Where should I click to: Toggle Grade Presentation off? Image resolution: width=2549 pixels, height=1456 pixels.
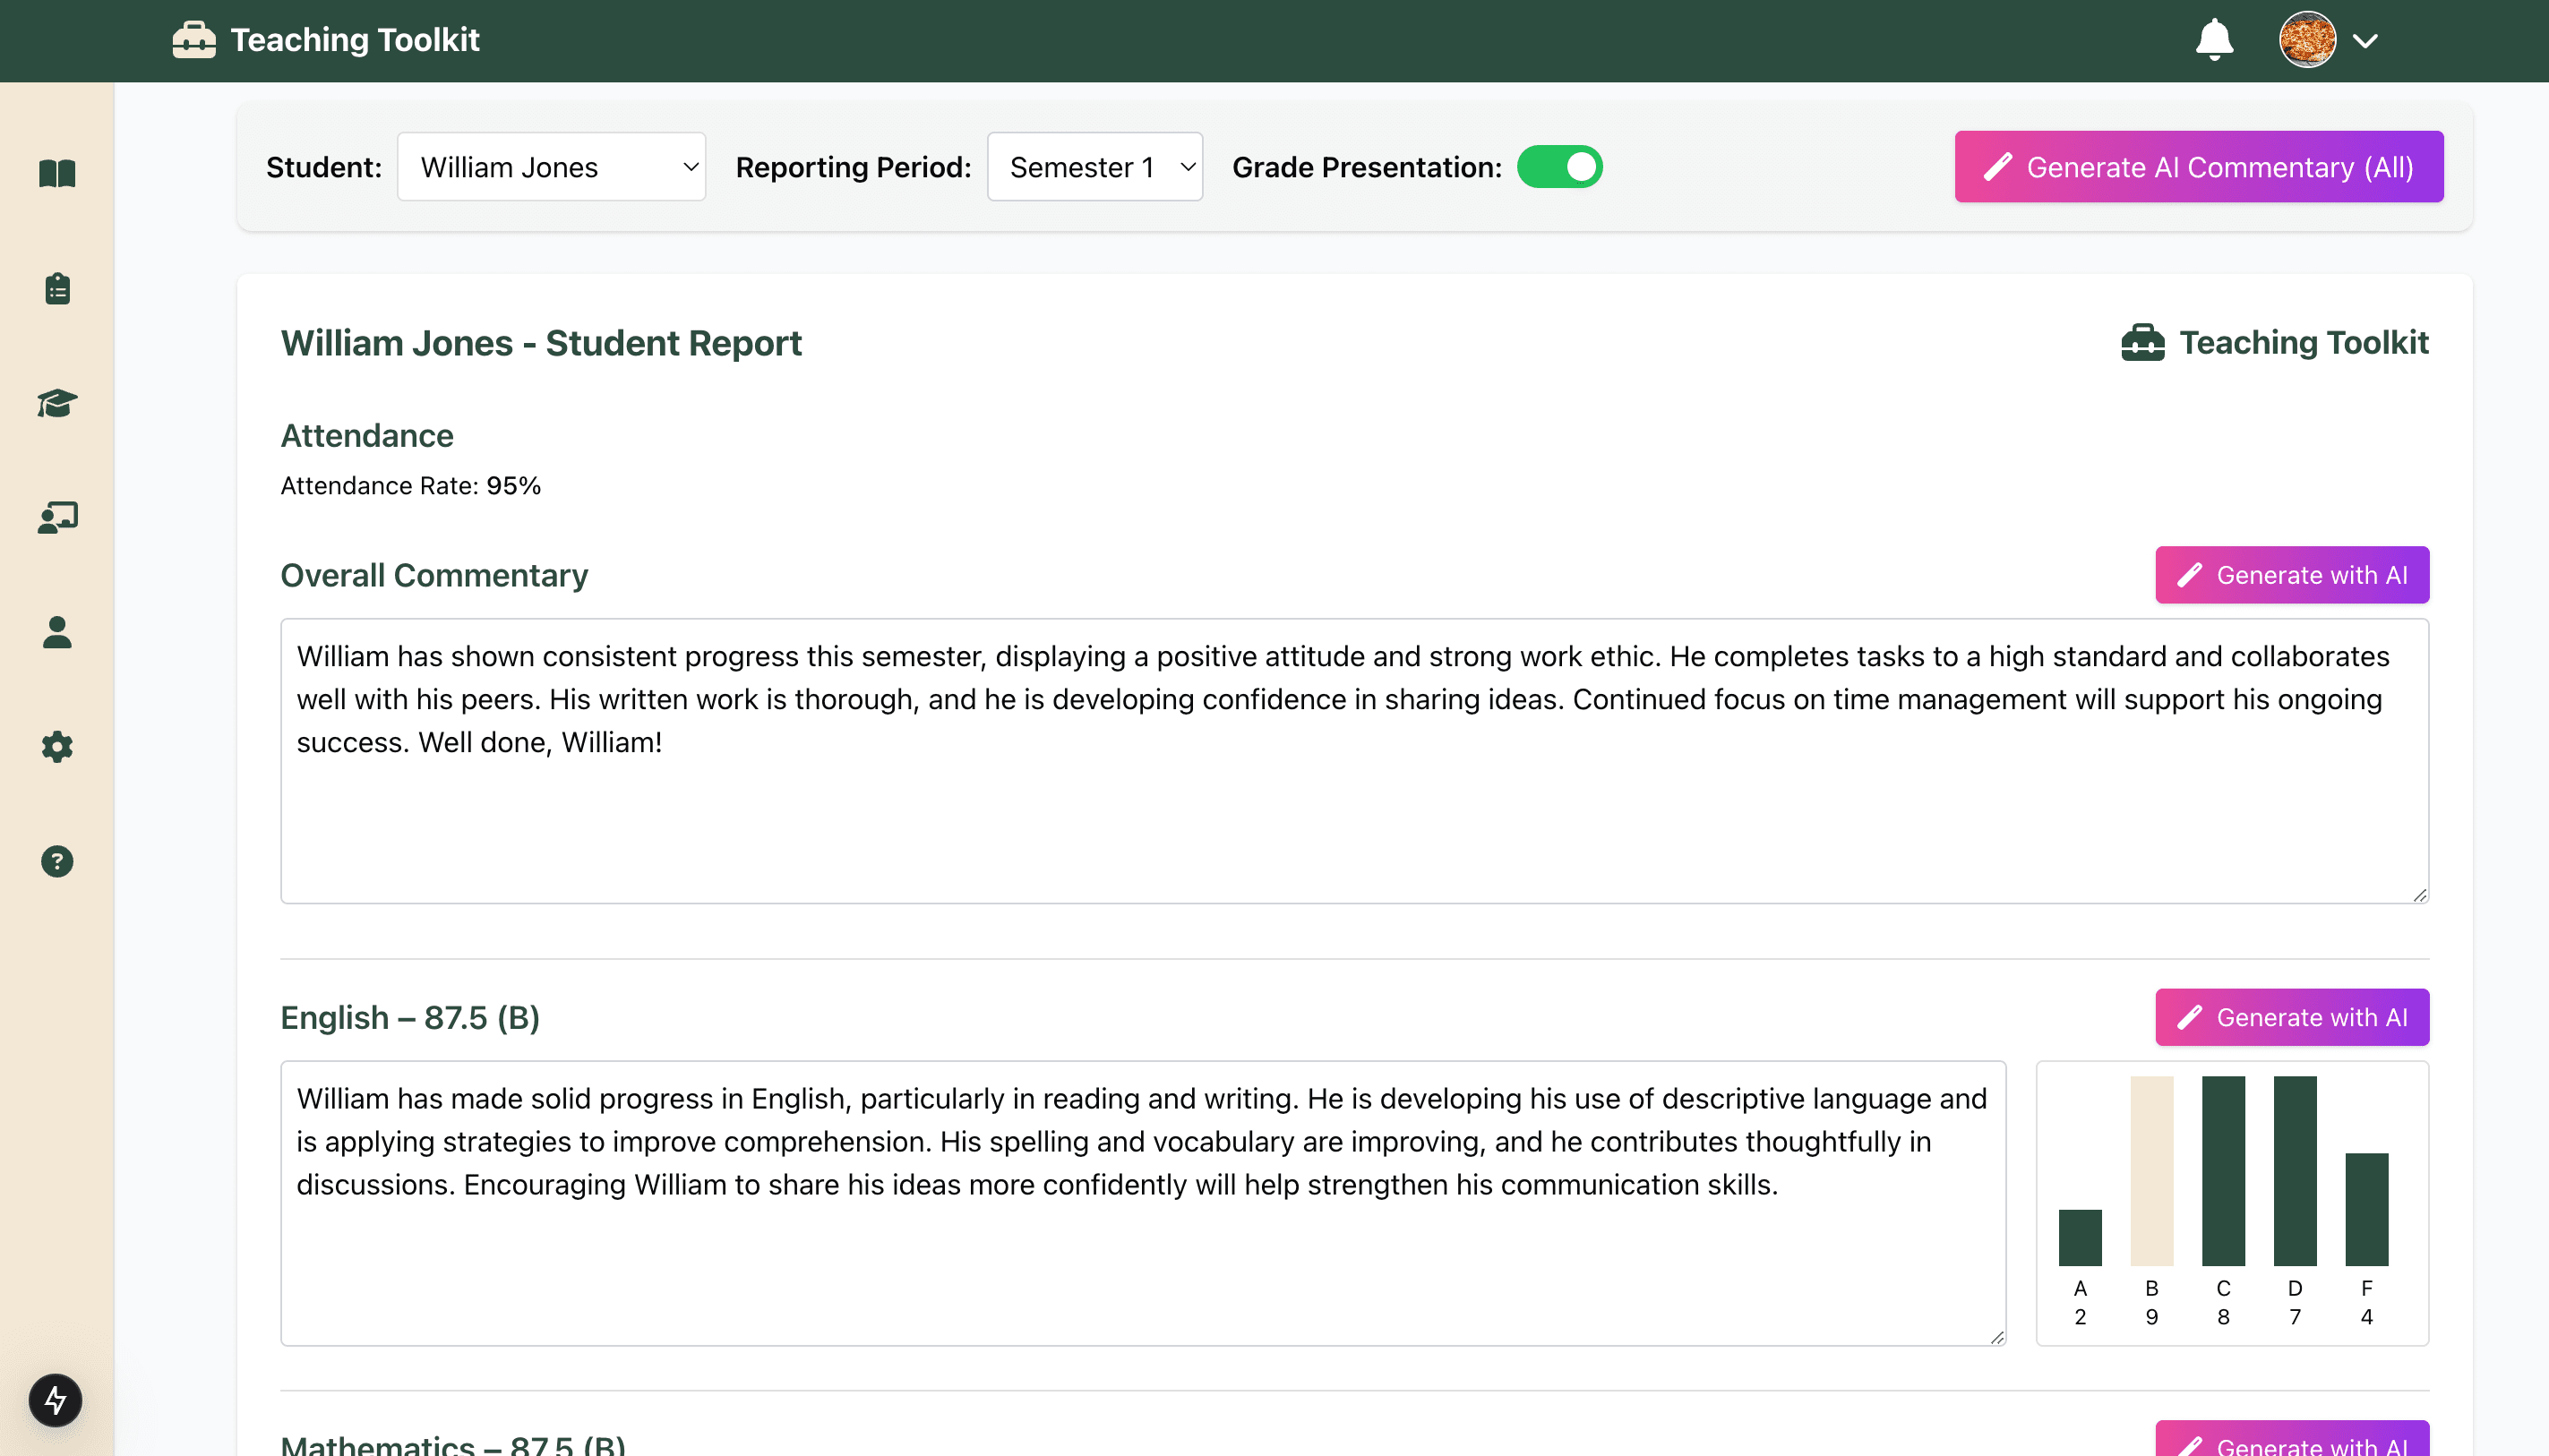coord(1561,167)
